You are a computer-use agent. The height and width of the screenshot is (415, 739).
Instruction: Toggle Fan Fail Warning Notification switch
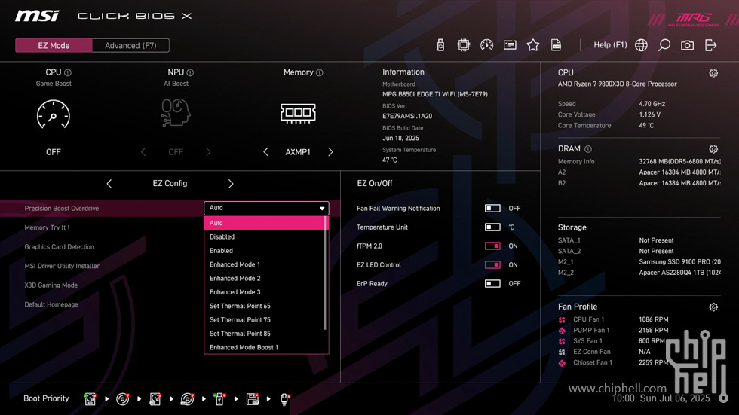[492, 209]
